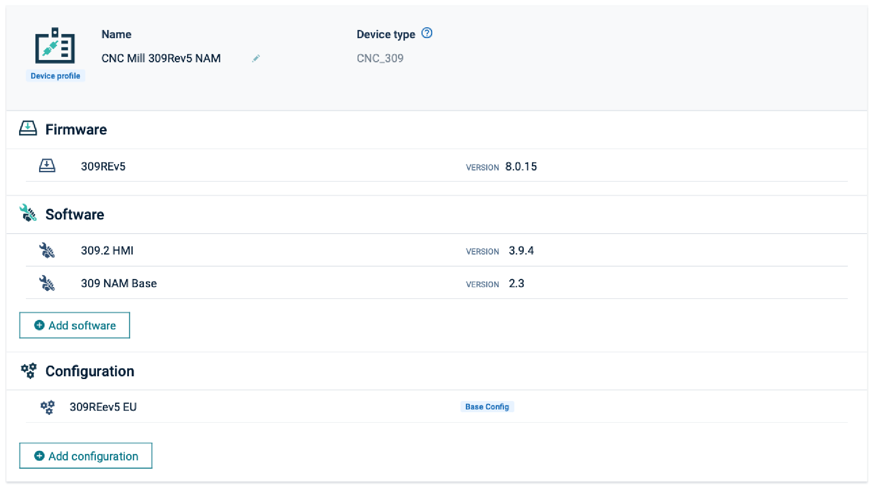Select the Firmware section icon
This screenshot has height=489, width=872.
(28, 129)
